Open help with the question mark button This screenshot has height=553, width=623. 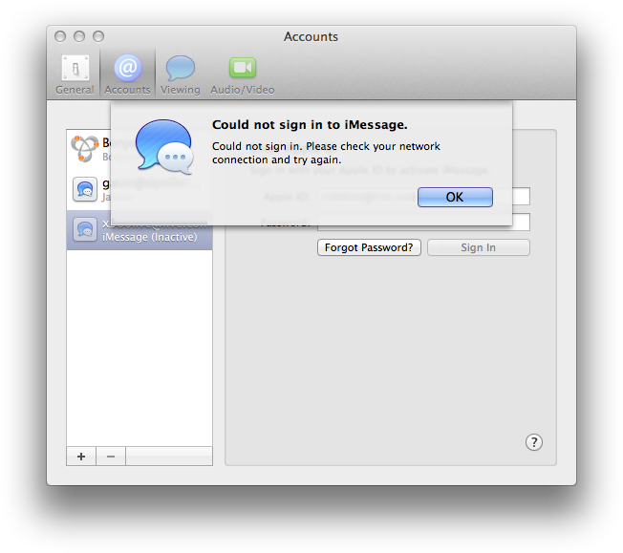click(534, 442)
